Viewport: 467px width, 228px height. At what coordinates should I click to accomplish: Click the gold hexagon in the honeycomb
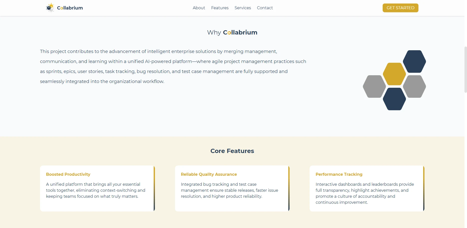(394, 74)
